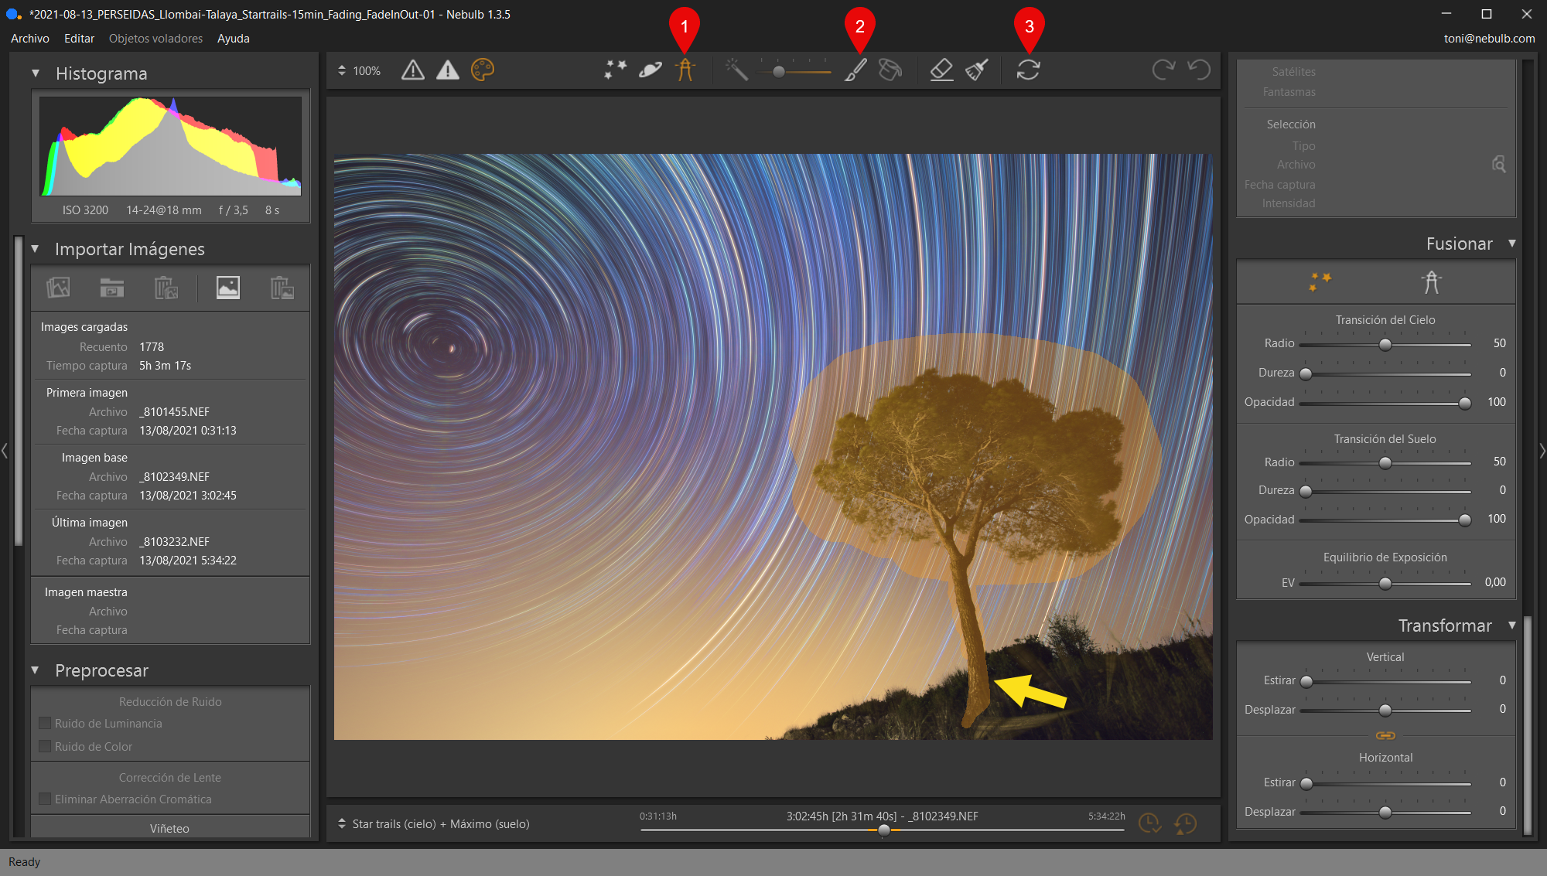Image resolution: width=1547 pixels, height=876 pixels.
Task: Click the filled warning triangle icon
Action: click(447, 70)
